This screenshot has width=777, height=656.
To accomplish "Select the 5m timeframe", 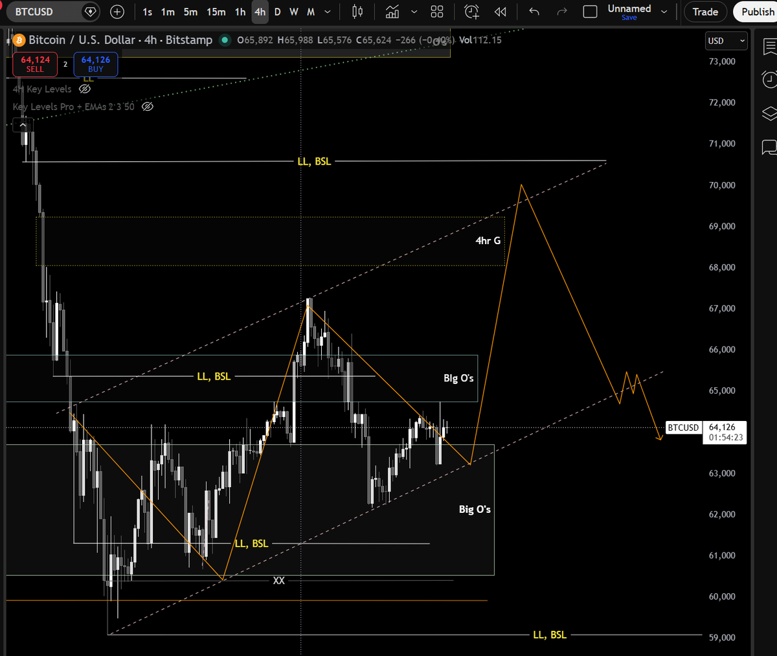I will point(190,12).
